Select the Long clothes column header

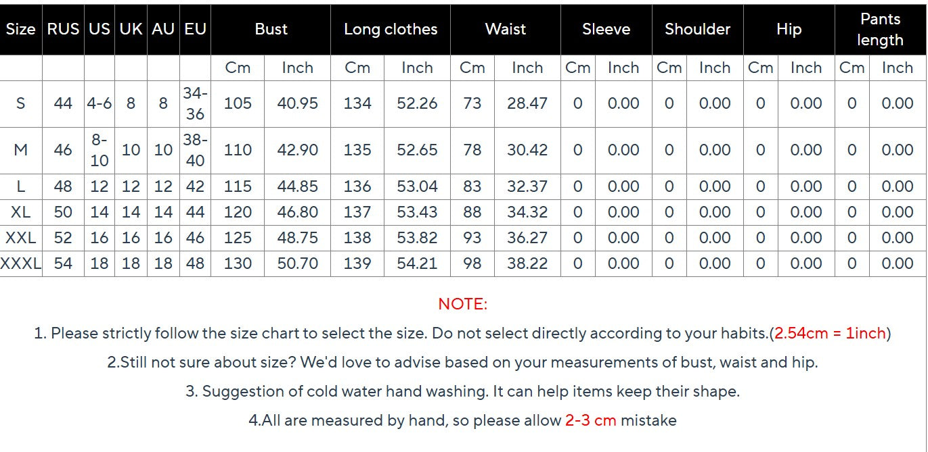pyautogui.click(x=391, y=30)
